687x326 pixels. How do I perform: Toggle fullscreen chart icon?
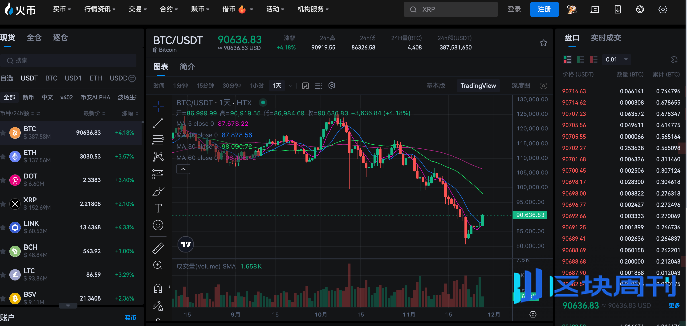(544, 86)
